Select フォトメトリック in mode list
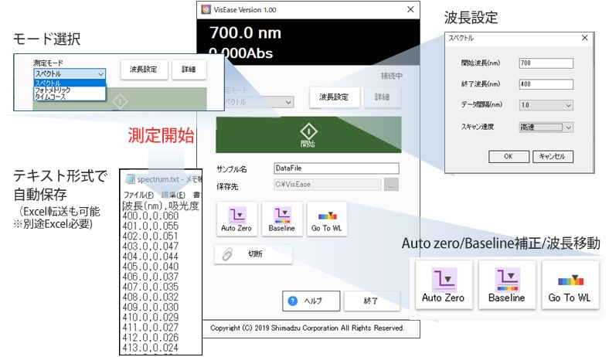 [x=70, y=90]
